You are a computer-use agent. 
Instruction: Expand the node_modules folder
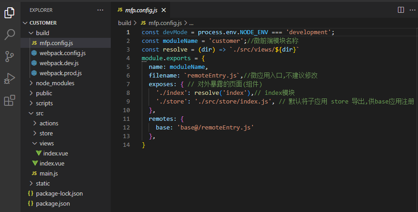click(55, 83)
